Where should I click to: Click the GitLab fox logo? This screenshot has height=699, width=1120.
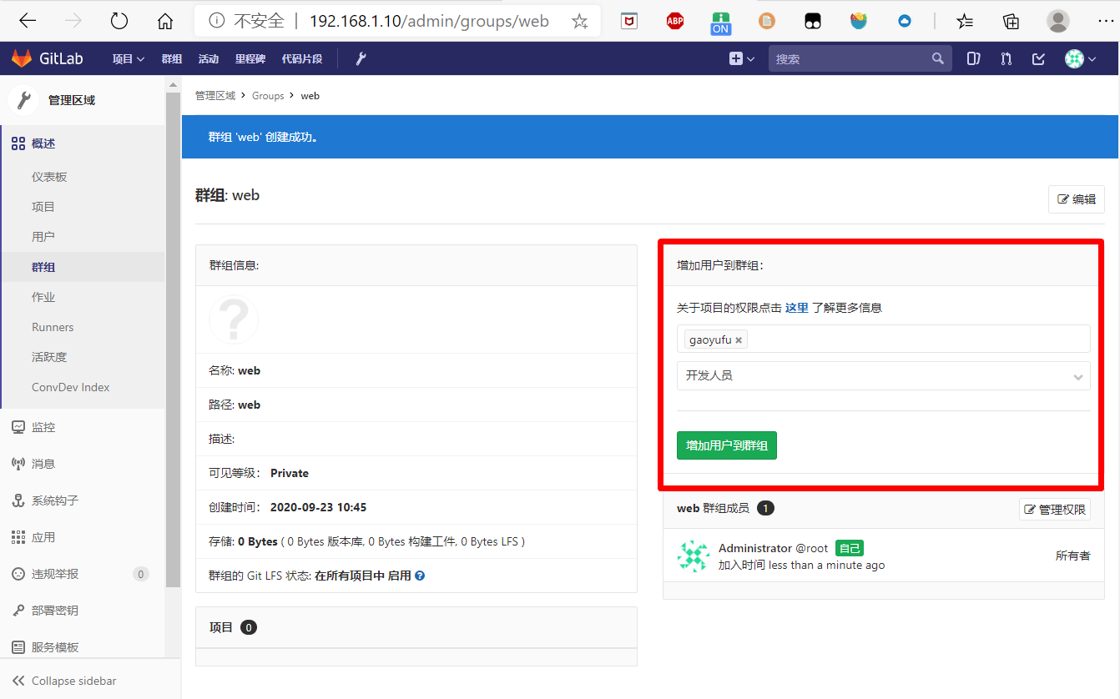(21, 58)
